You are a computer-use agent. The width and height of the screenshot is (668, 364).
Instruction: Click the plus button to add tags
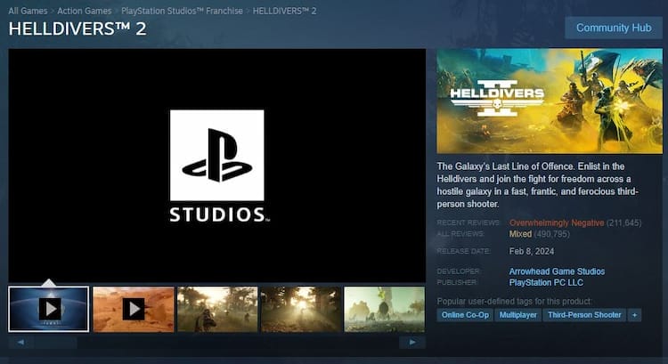point(634,315)
